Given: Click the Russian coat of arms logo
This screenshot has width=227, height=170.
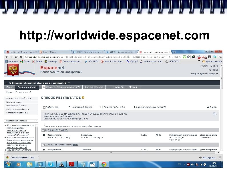Looking at the screenshot, I should 13,70.
